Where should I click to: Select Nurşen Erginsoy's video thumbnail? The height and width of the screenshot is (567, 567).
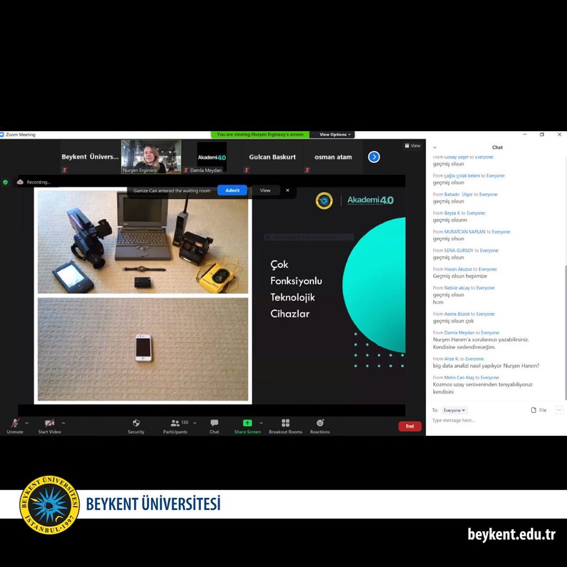click(151, 157)
